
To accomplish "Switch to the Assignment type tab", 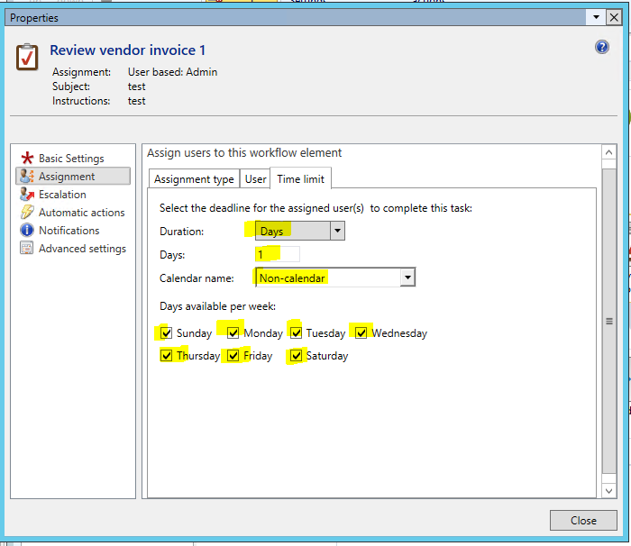I will 194,179.
